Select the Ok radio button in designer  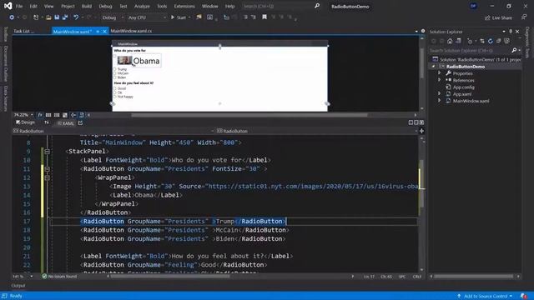[115, 92]
